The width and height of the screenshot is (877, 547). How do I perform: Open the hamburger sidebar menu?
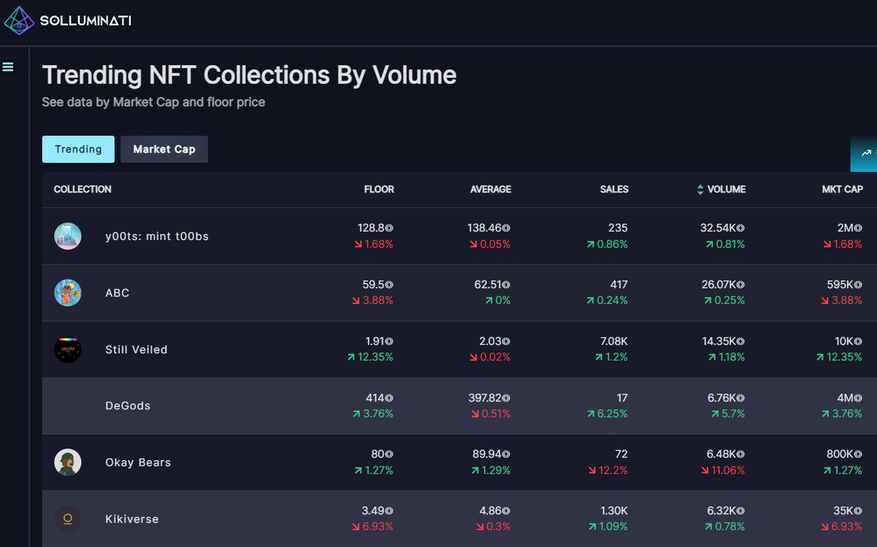tap(8, 67)
